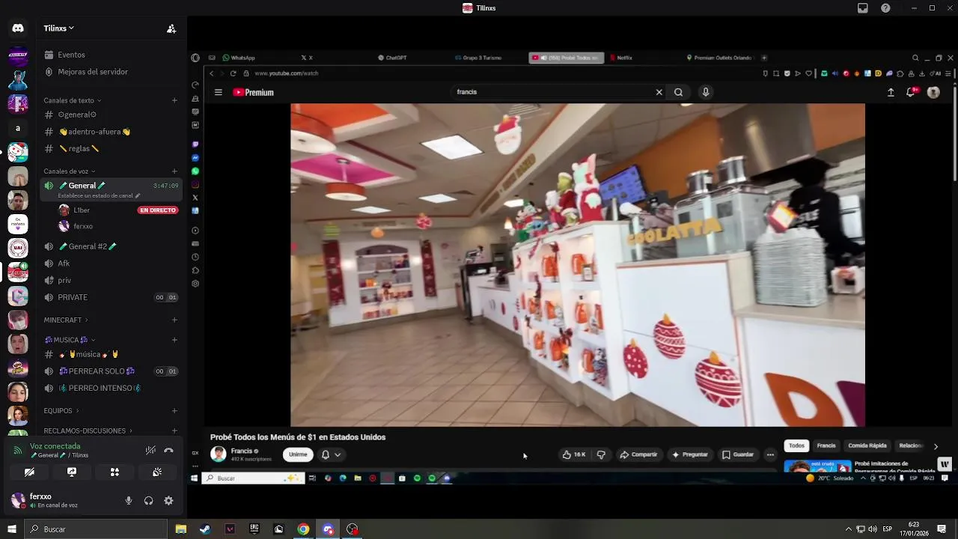Open the Eventos calendar entry
This screenshot has height=539, width=958.
click(111, 55)
